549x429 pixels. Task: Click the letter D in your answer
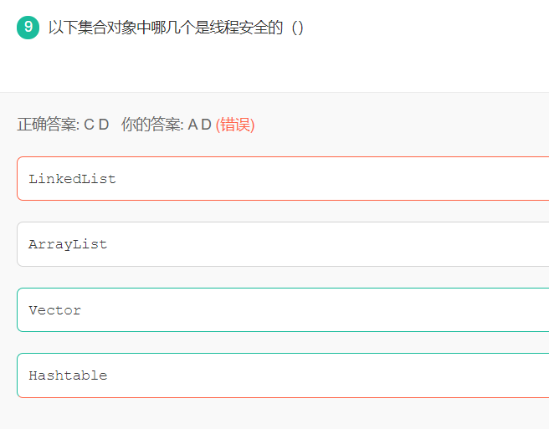point(206,125)
